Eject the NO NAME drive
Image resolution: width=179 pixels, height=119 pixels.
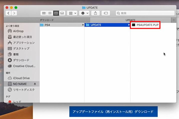point(35,84)
